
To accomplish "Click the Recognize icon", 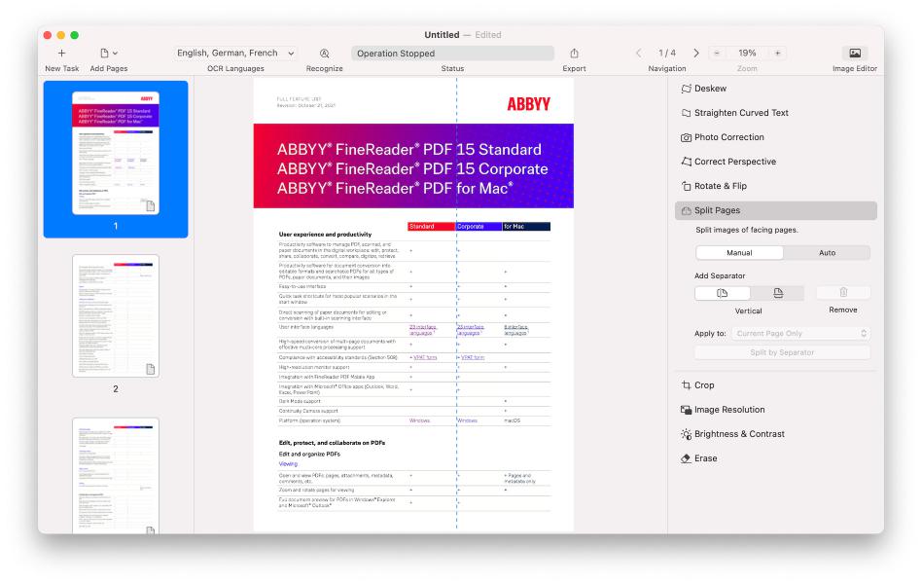I will coord(324,53).
